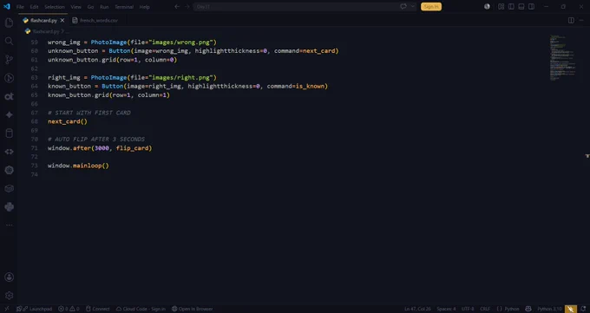Open the Python extension view in activity bar

9,207
